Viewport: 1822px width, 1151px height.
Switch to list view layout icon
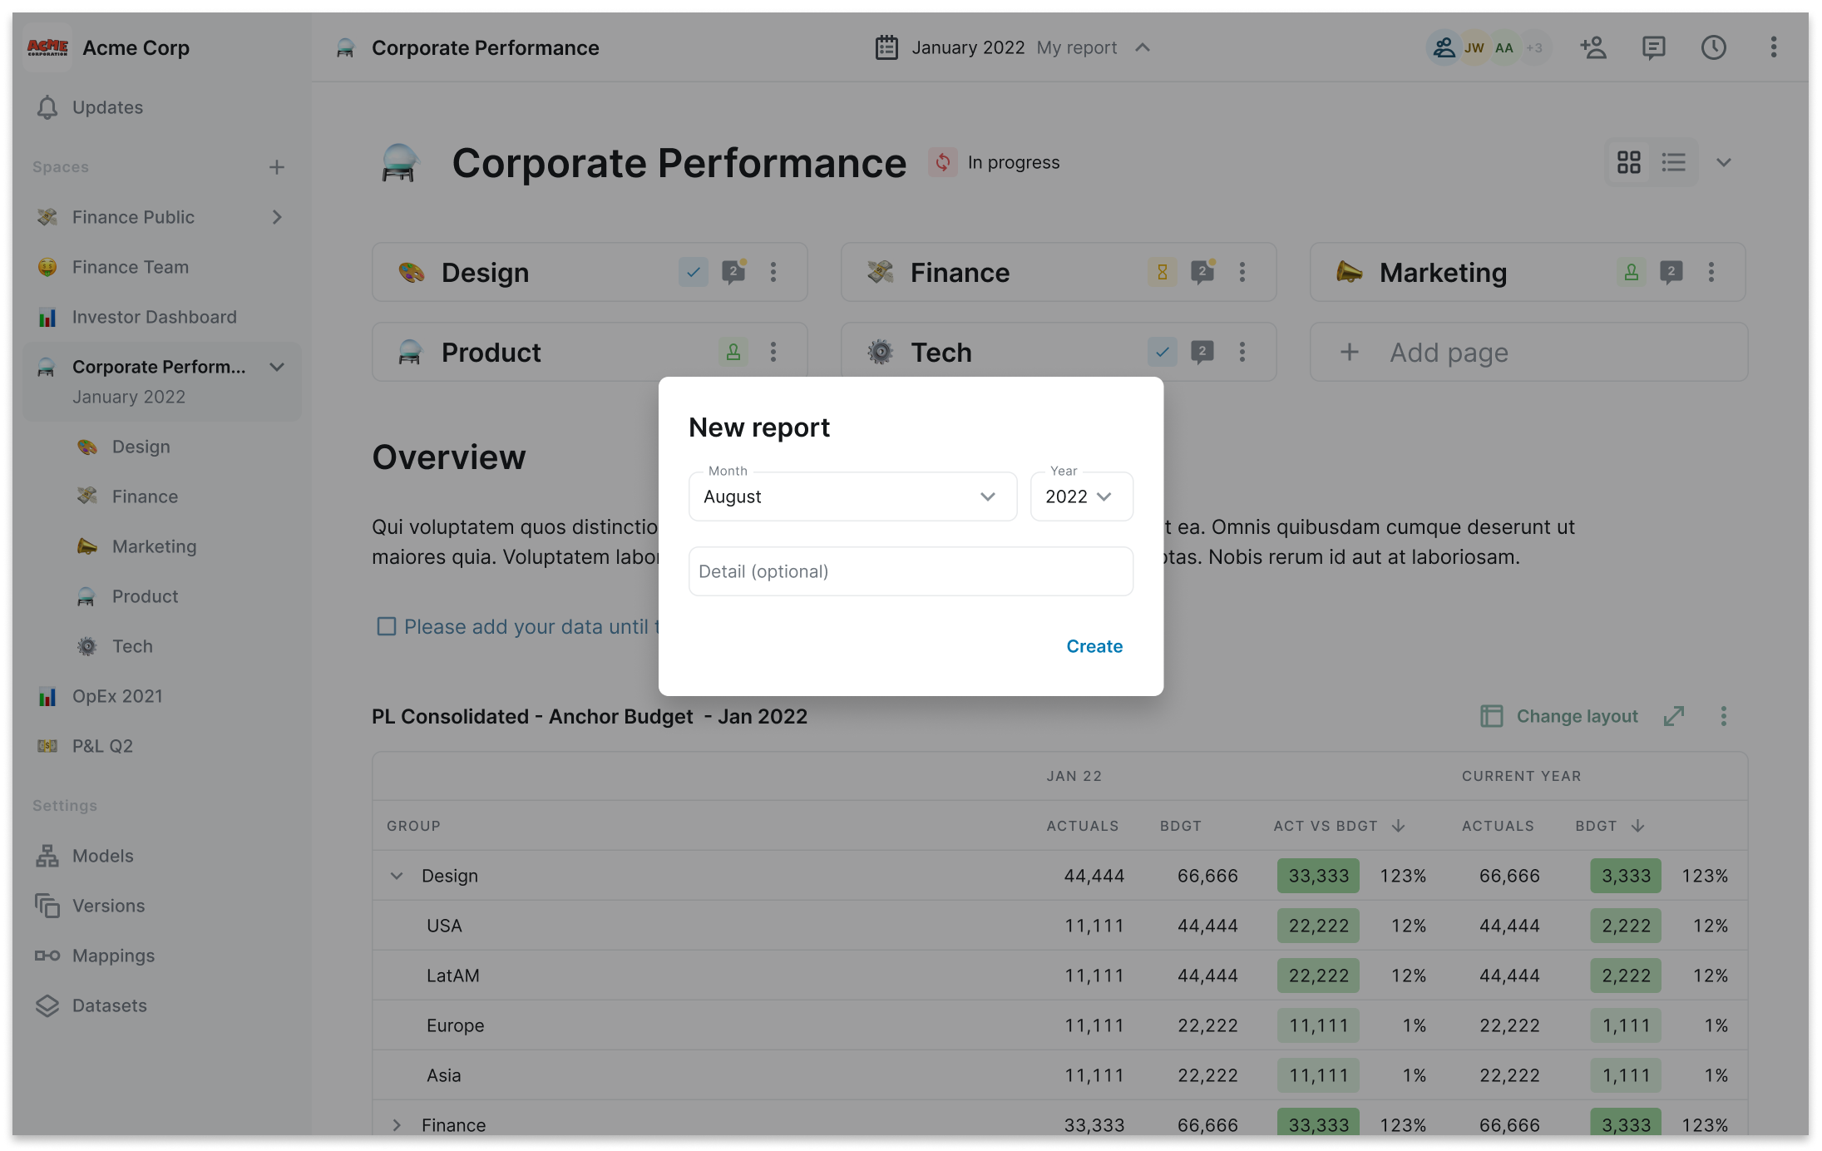[1673, 162]
